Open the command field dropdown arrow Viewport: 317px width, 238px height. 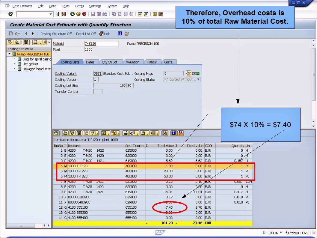(51, 14)
